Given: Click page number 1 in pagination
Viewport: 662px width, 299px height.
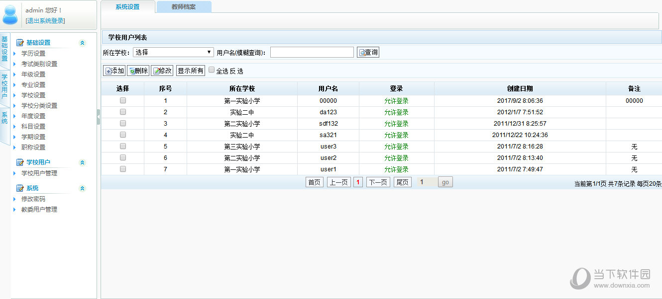Looking at the screenshot, I should (358, 182).
